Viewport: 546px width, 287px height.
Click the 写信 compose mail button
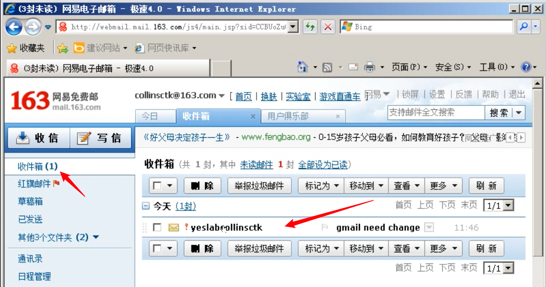pos(101,138)
